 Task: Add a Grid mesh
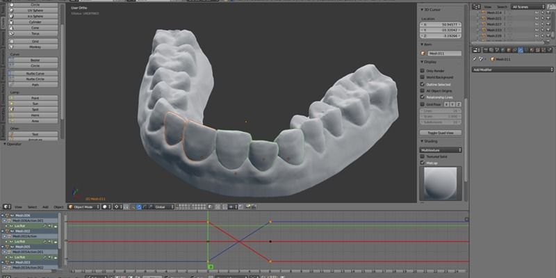pyautogui.click(x=35, y=41)
